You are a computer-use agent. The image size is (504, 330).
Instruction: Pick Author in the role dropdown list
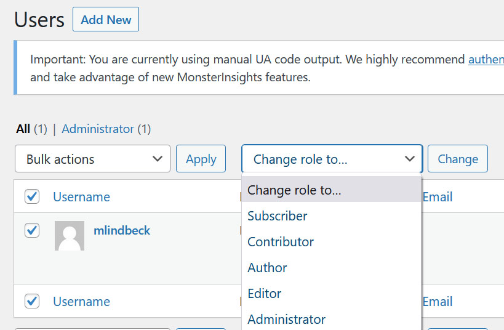pos(268,268)
